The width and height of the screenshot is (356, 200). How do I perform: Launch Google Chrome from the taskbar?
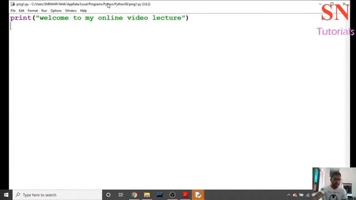pyautogui.click(x=134, y=195)
